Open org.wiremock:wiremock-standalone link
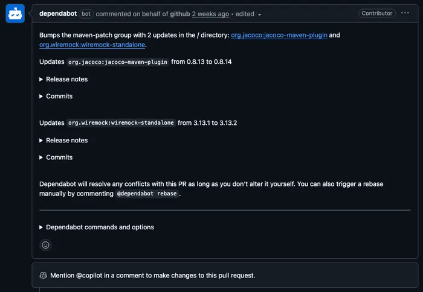This screenshot has height=292, width=423. tap(92, 45)
